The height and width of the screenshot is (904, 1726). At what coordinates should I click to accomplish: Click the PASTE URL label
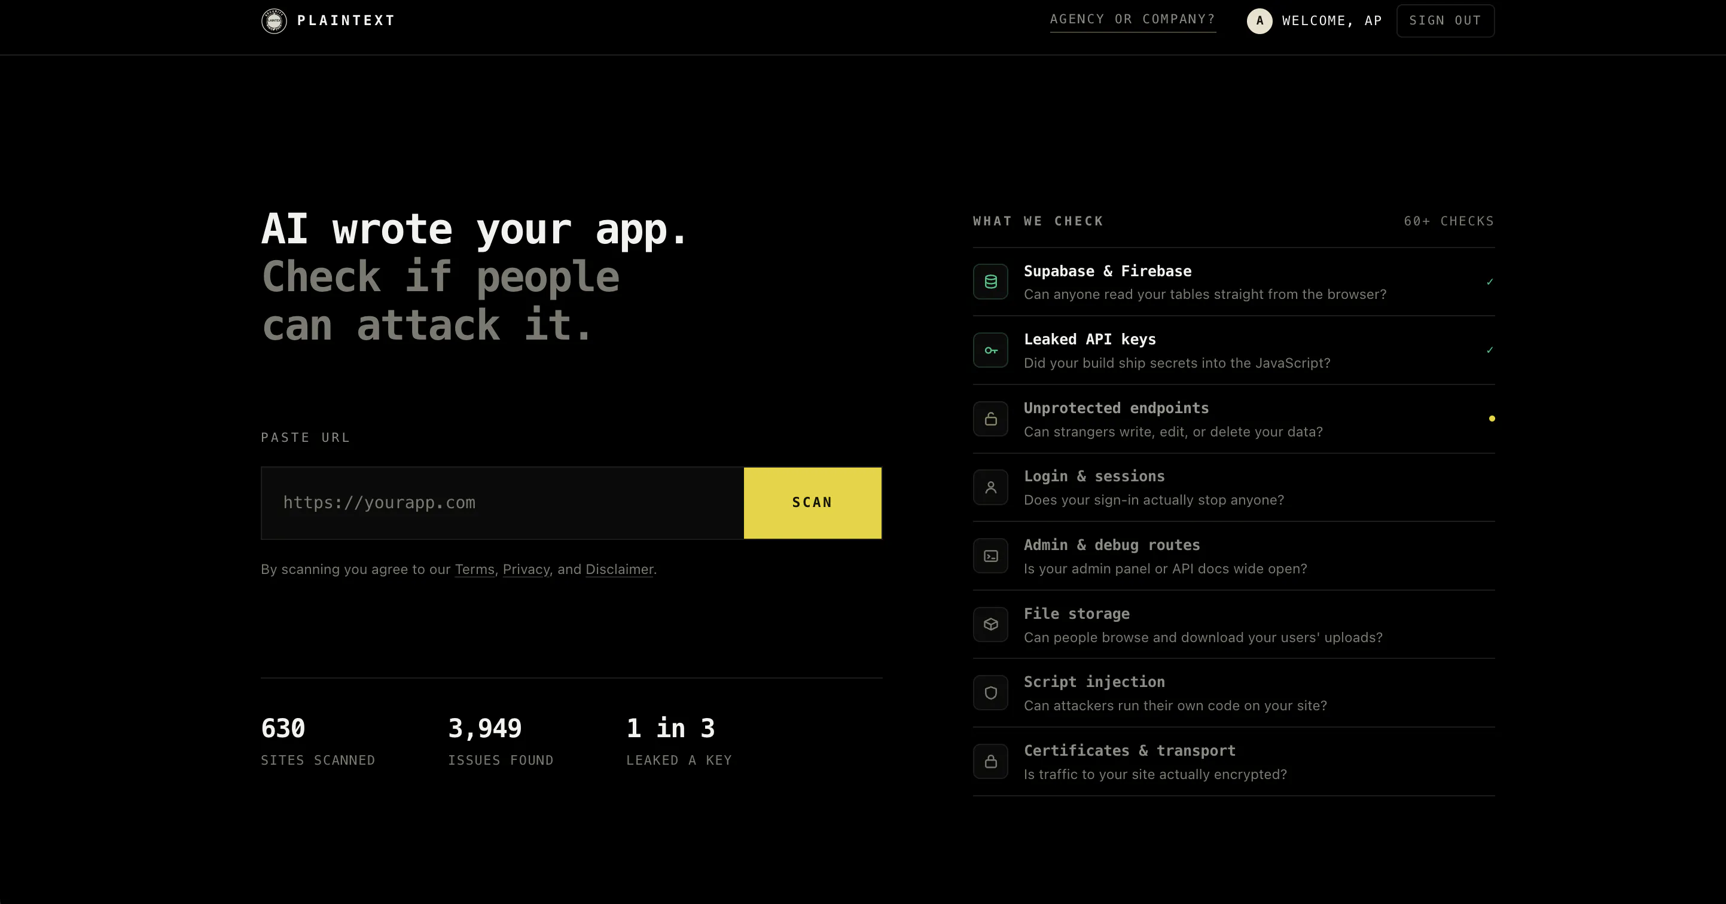click(305, 437)
